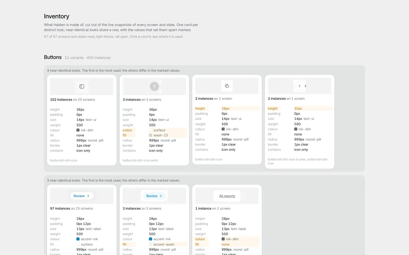Screen dimensions: 409x255
Task: Click the Buttons section heading
Action: pyautogui.click(x=53, y=57)
